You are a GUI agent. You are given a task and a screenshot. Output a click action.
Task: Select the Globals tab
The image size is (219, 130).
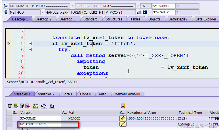85,94
